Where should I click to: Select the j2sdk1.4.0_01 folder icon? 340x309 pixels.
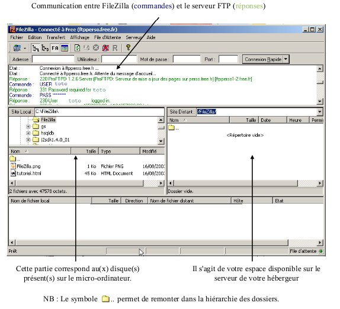pos(36,140)
